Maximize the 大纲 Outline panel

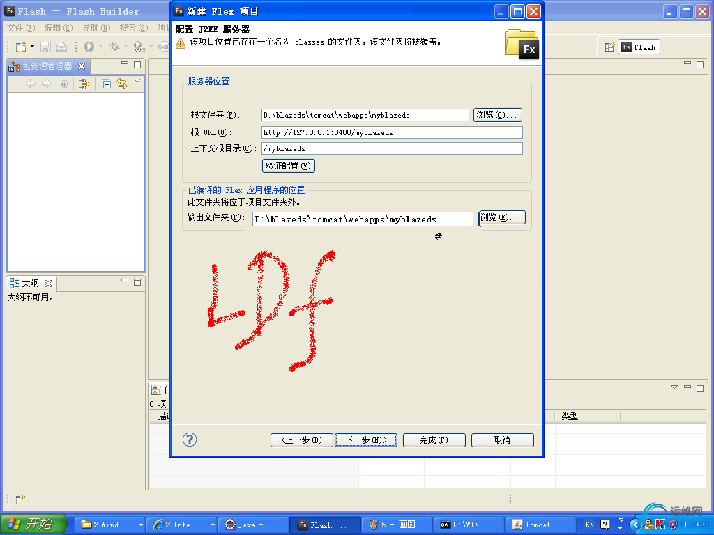(137, 282)
